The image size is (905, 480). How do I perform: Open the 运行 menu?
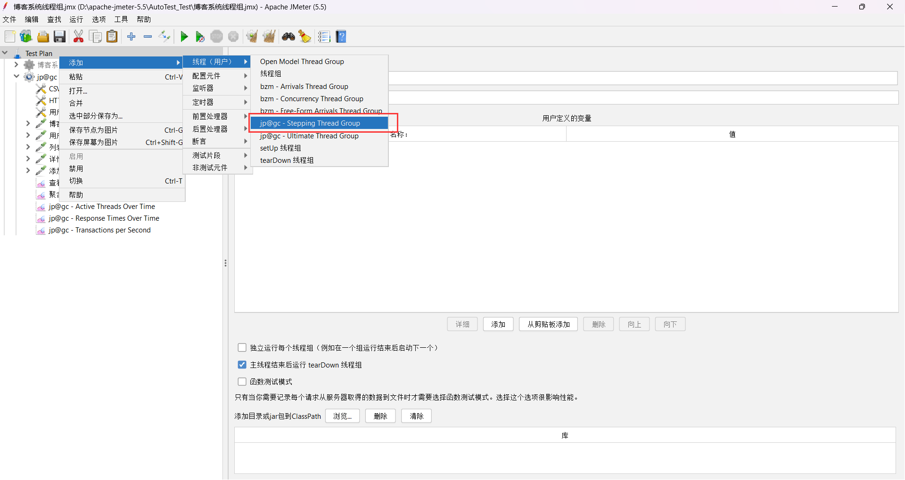pyautogui.click(x=76, y=19)
